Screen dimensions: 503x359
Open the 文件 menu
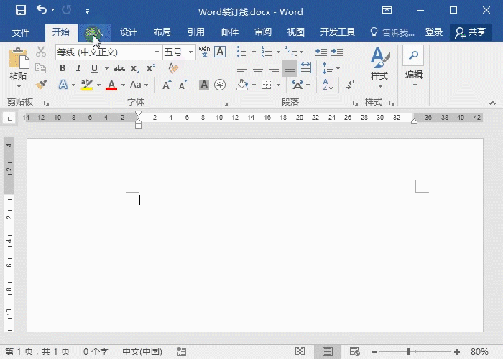(21, 32)
